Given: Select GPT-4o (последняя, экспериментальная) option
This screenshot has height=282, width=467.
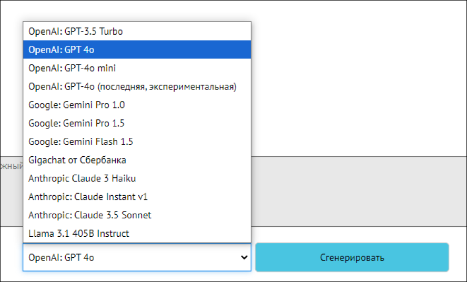Looking at the screenshot, I should [133, 87].
